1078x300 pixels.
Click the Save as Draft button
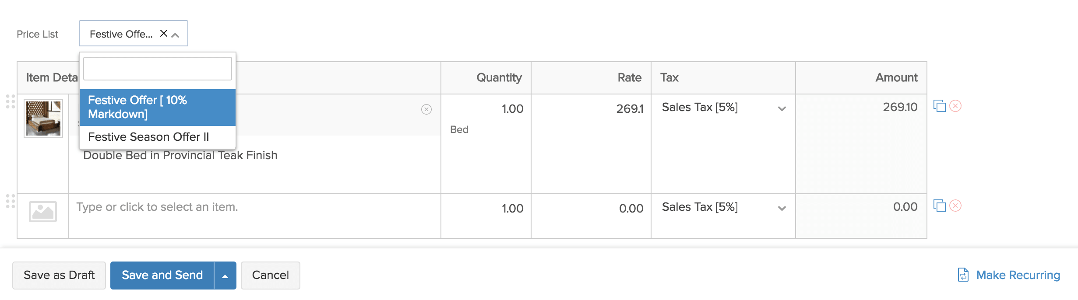[59, 275]
